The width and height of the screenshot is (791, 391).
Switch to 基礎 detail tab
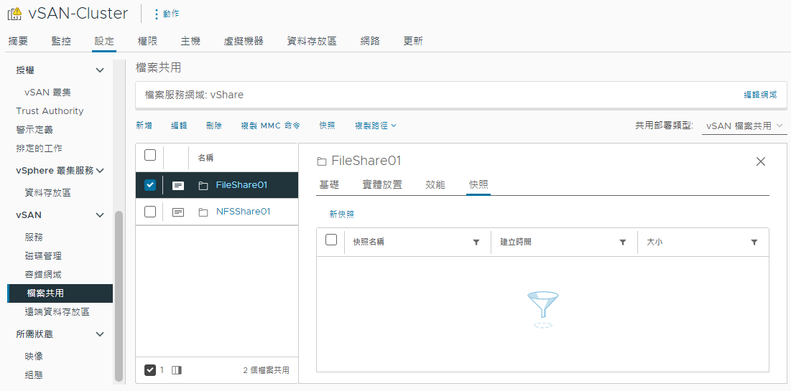pyautogui.click(x=329, y=184)
